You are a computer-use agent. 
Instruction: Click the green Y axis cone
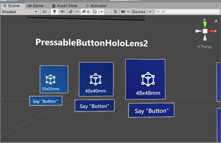pyautogui.click(x=205, y=25)
